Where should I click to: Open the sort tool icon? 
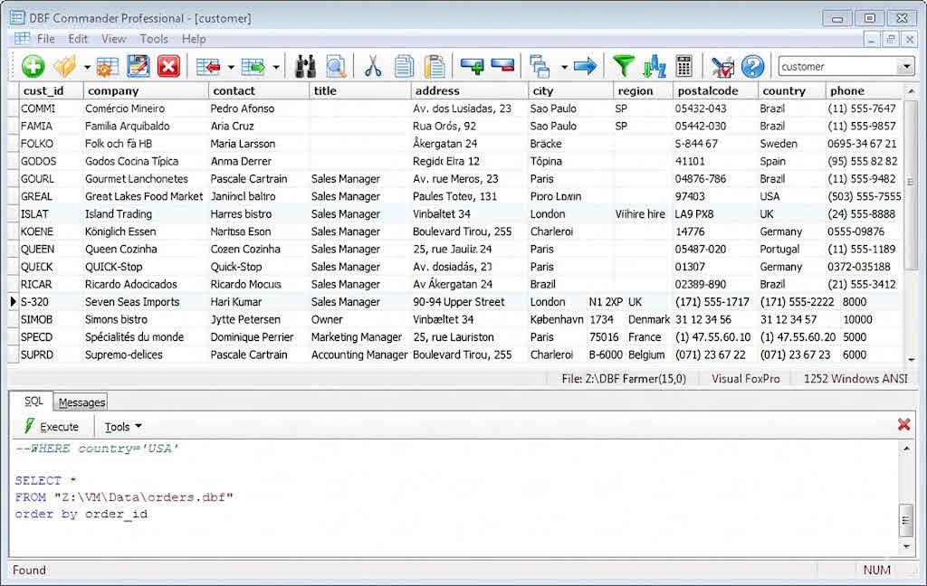click(x=653, y=65)
